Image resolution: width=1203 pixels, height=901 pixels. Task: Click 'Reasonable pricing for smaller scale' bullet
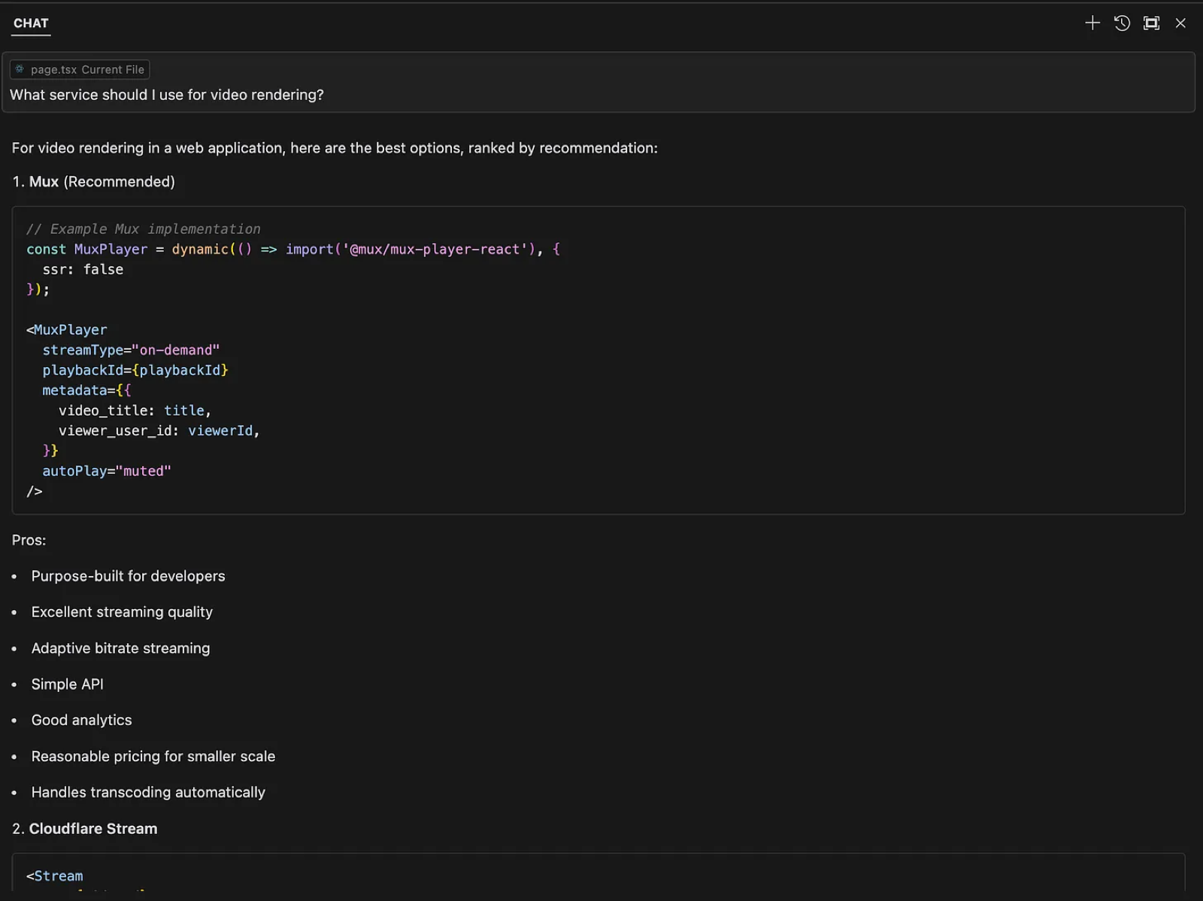[x=153, y=757]
